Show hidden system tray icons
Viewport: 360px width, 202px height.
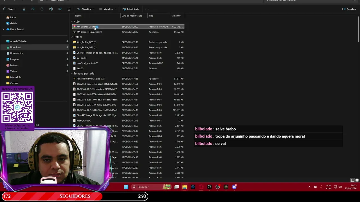click(x=309, y=187)
